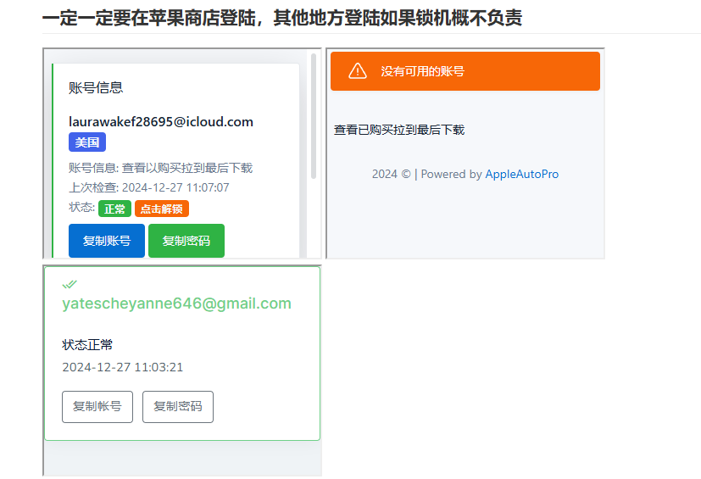
Task: Click the 状态正常 status text
Action: (87, 345)
